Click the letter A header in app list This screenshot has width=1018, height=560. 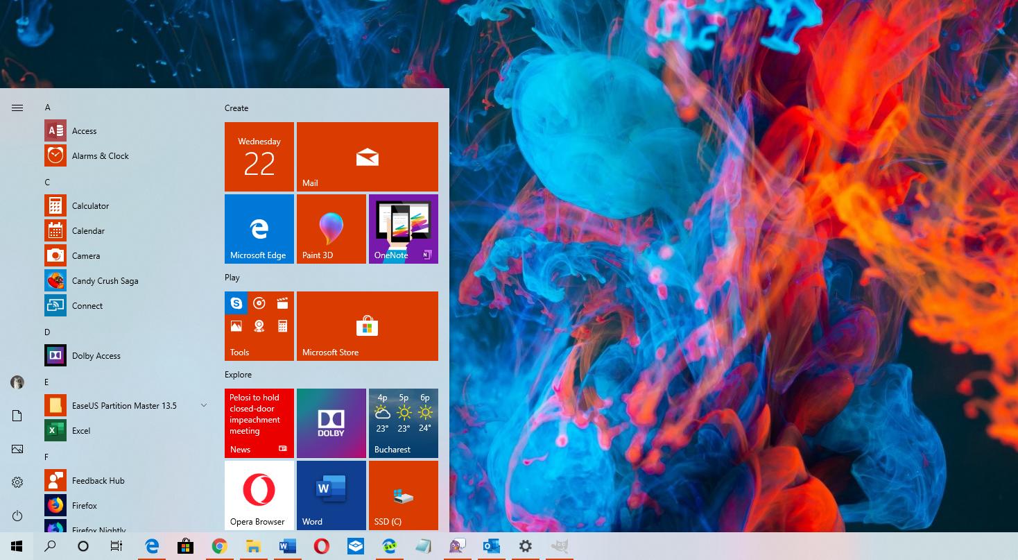[47, 108]
